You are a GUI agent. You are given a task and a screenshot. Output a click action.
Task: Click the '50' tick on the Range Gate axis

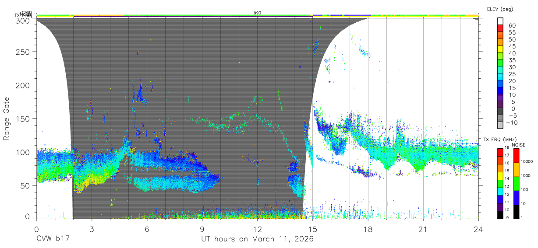tap(26, 185)
